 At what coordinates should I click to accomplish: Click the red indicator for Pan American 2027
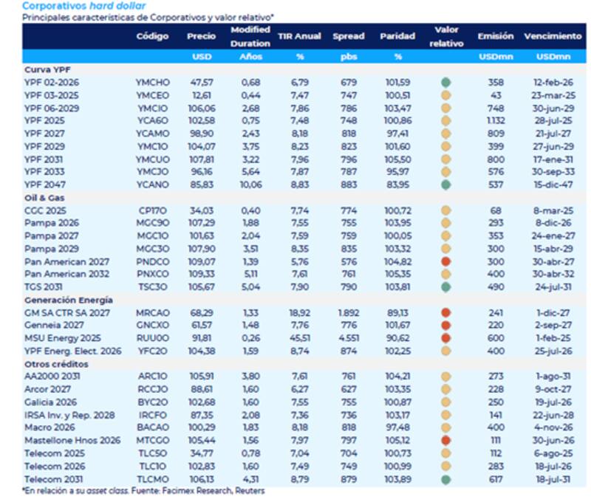coord(445,261)
